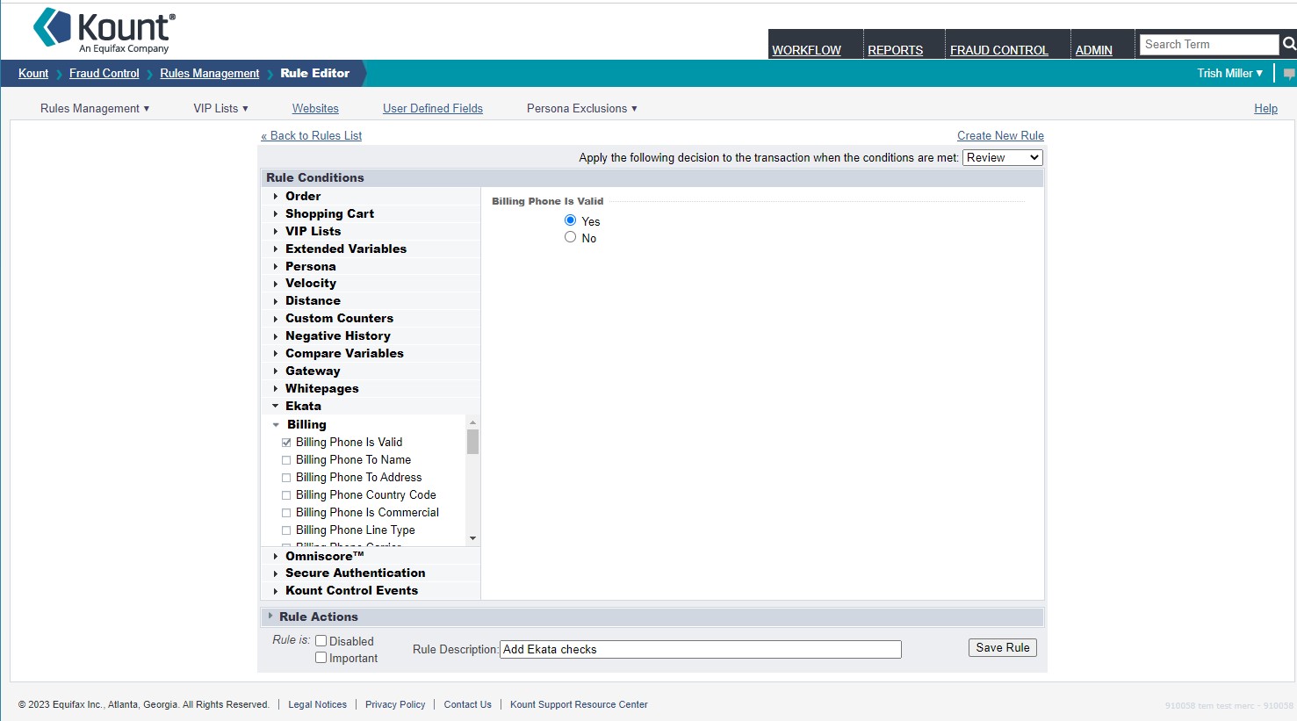Mark the rule as Important
Viewport: 1297px width, 721px height.
(321, 658)
